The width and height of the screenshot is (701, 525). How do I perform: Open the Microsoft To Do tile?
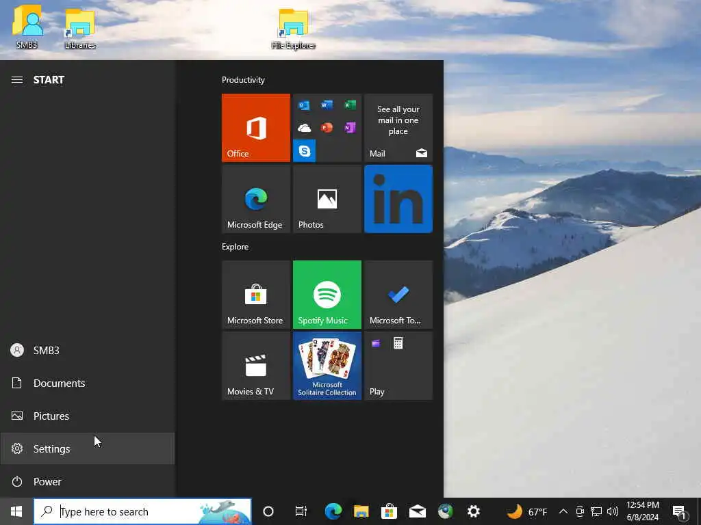click(398, 295)
